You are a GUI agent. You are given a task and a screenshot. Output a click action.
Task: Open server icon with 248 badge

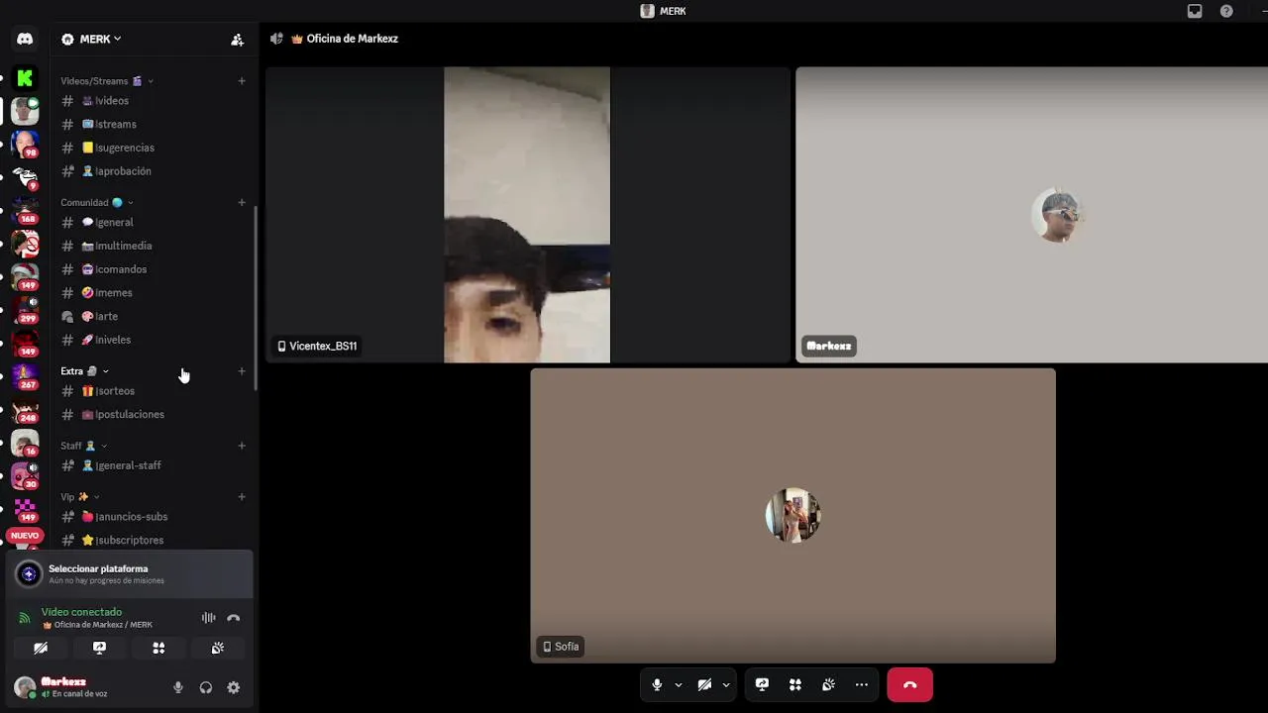(25, 410)
